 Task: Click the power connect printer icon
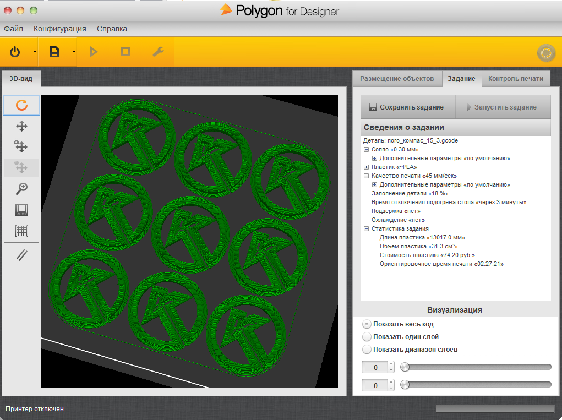pyautogui.click(x=15, y=52)
